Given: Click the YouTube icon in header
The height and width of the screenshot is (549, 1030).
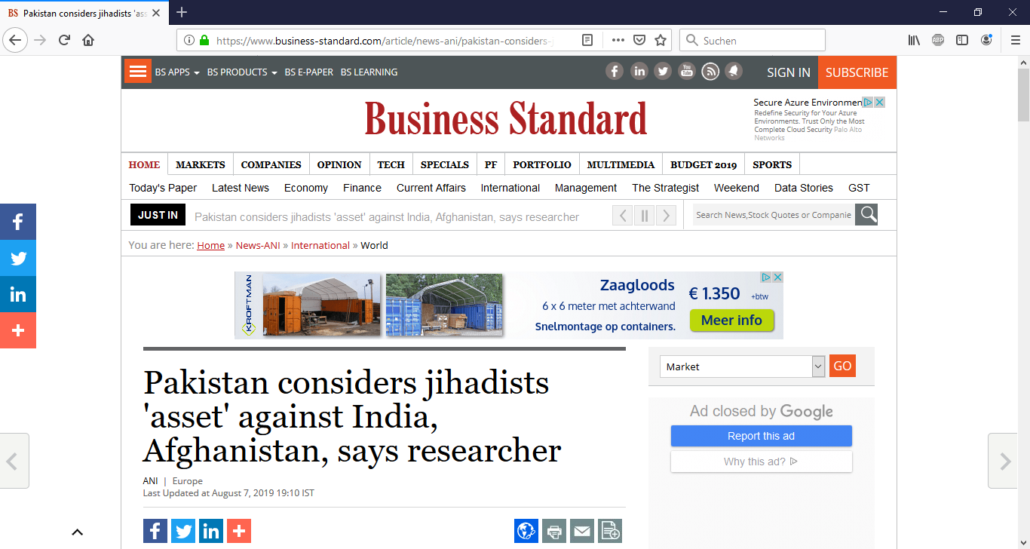Looking at the screenshot, I should (686, 72).
